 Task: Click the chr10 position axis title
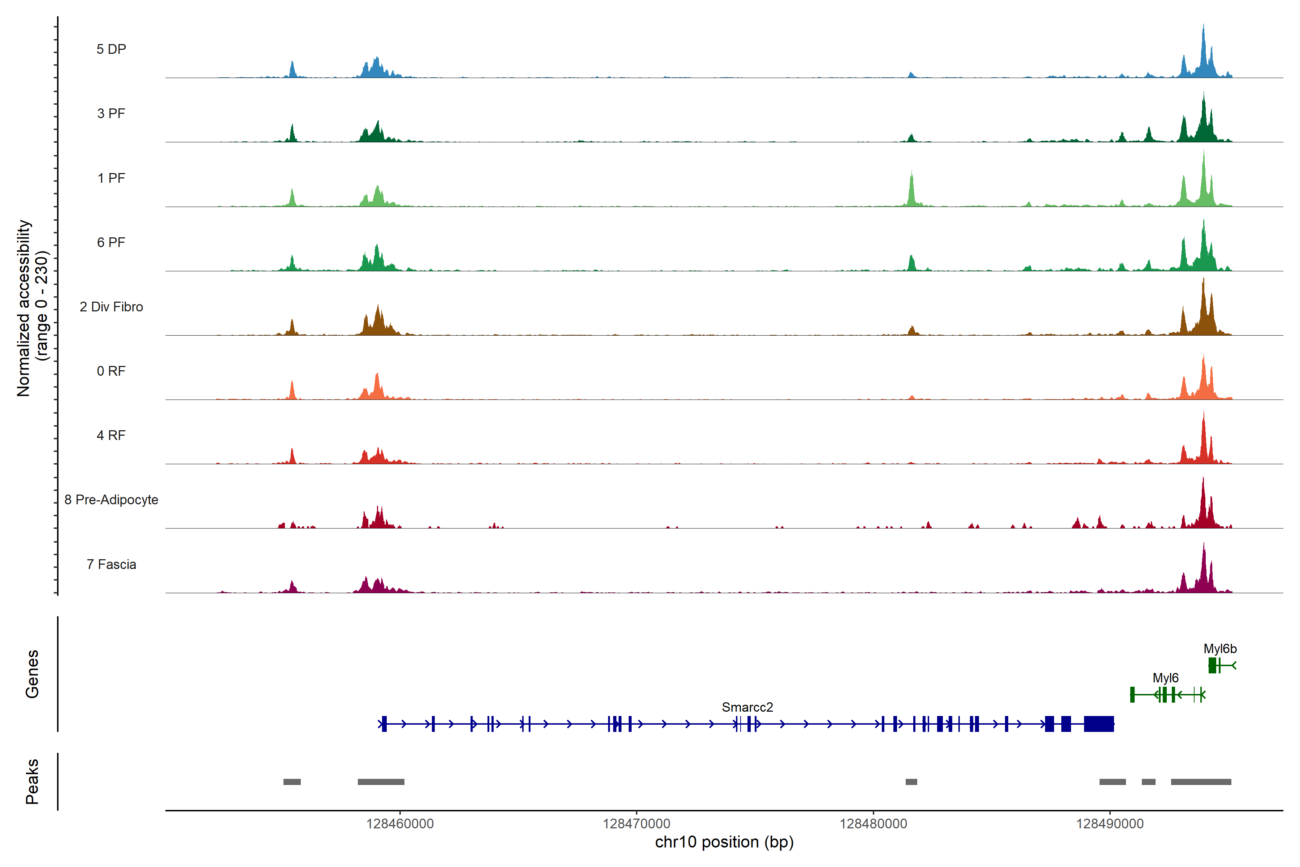(724, 842)
